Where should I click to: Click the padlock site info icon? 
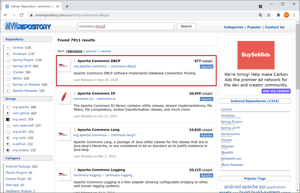point(31,15)
